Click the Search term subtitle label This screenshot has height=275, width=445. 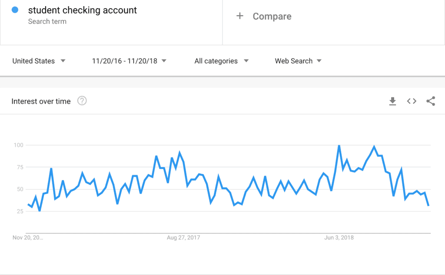coord(47,21)
